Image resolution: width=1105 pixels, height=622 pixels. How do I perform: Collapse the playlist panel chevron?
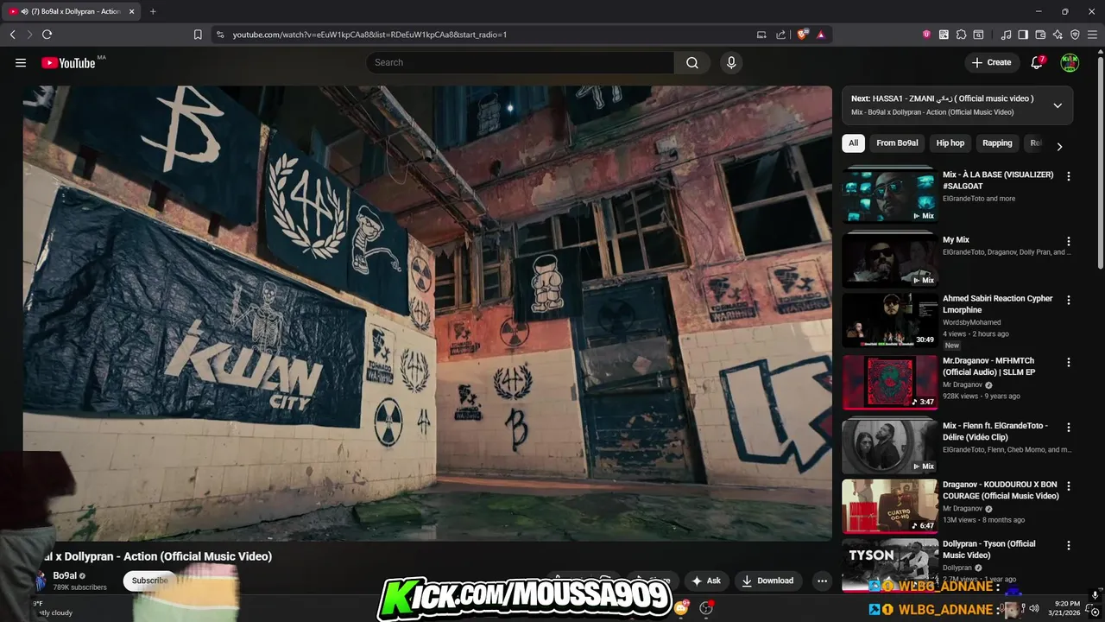pos(1058,105)
